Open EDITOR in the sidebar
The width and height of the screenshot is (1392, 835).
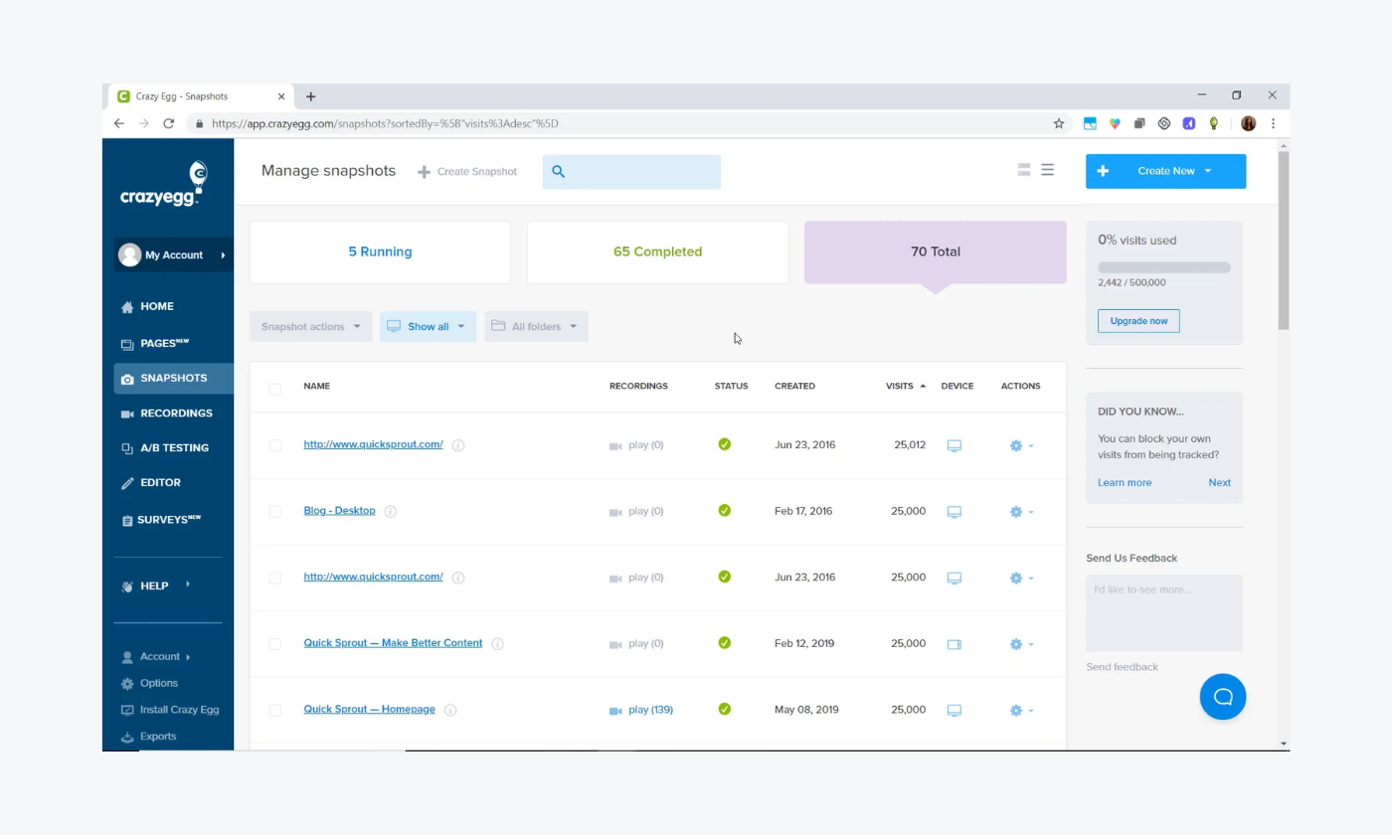point(151,483)
